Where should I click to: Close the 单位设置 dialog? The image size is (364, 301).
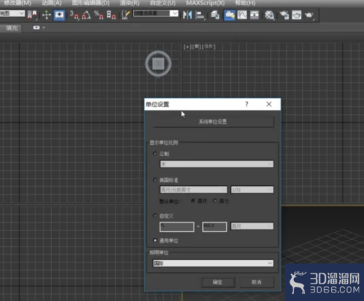pyautogui.click(x=269, y=104)
